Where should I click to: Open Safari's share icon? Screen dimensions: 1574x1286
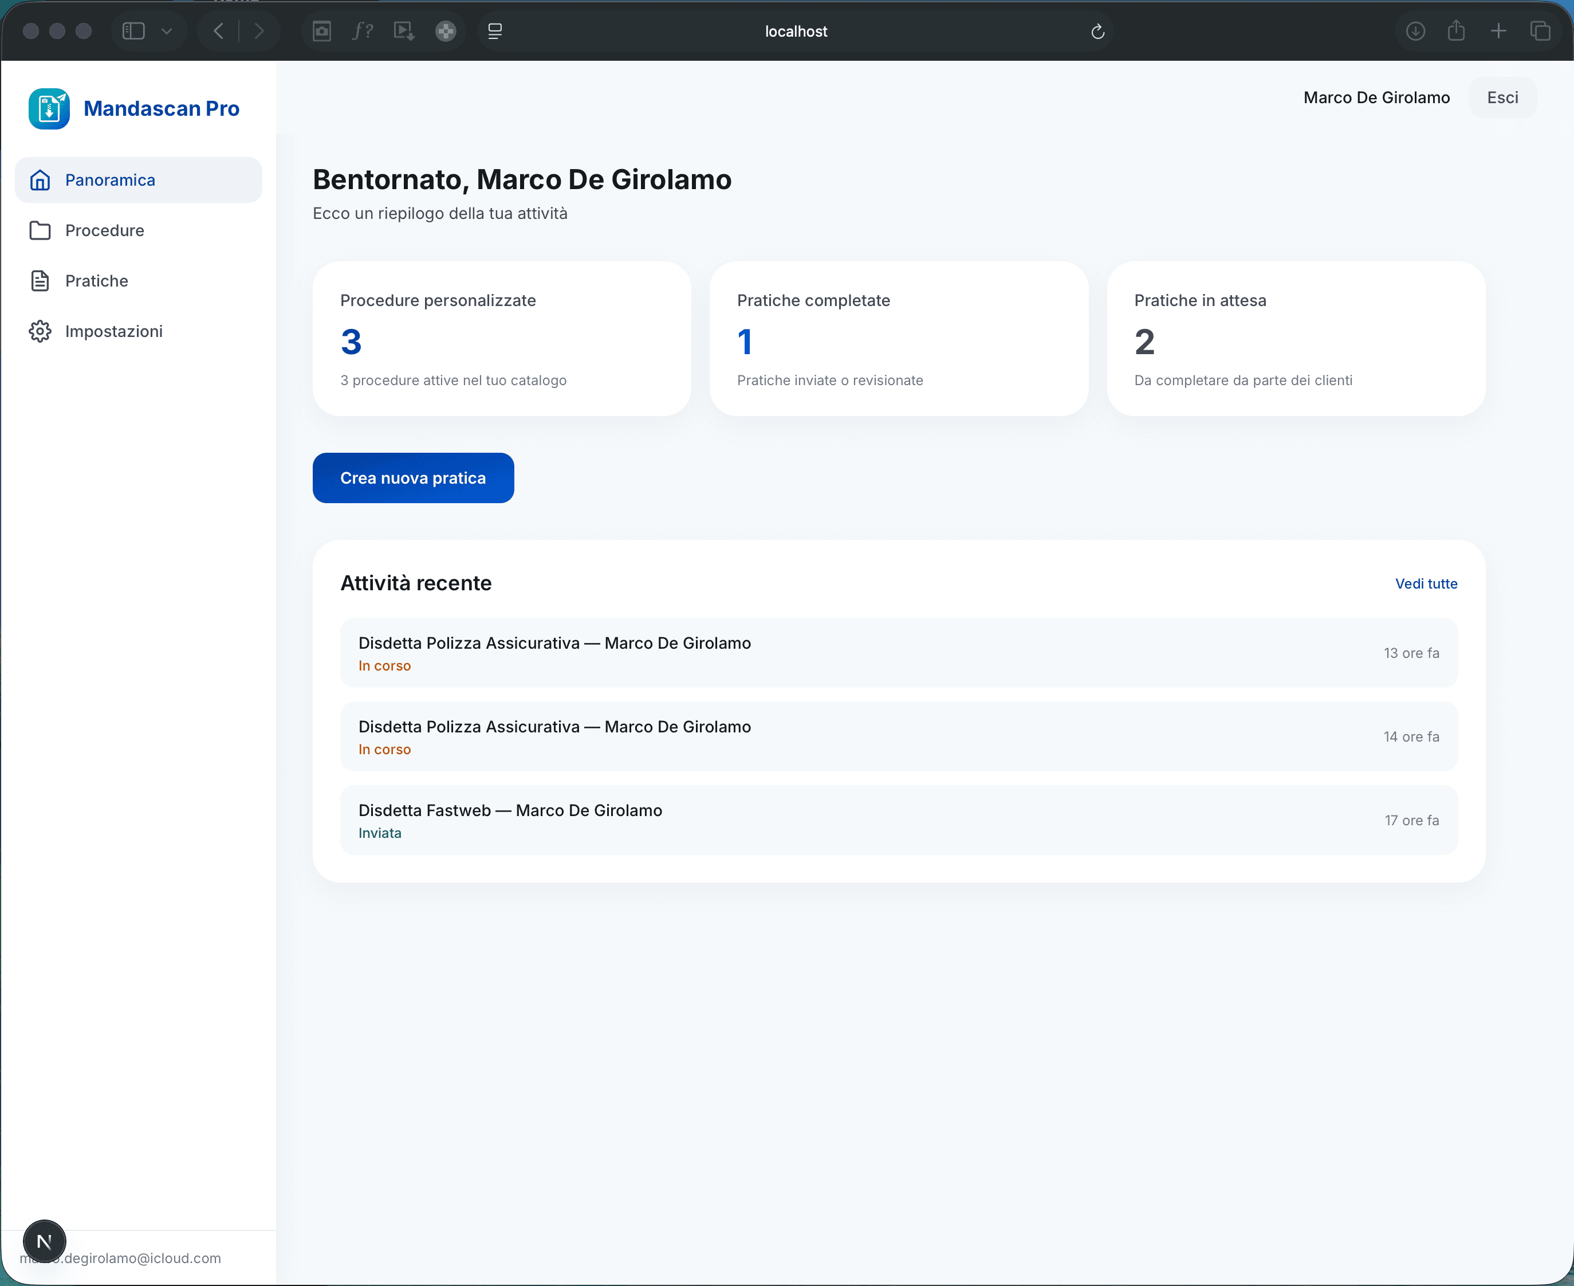click(x=1456, y=31)
